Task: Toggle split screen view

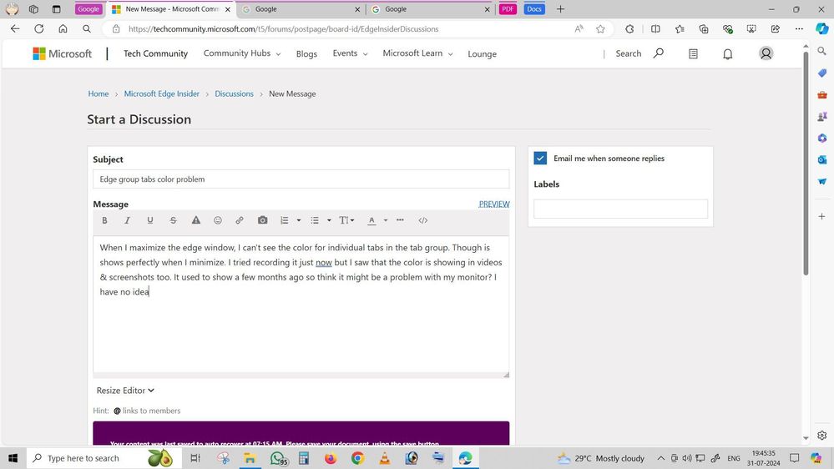Action: point(655,29)
